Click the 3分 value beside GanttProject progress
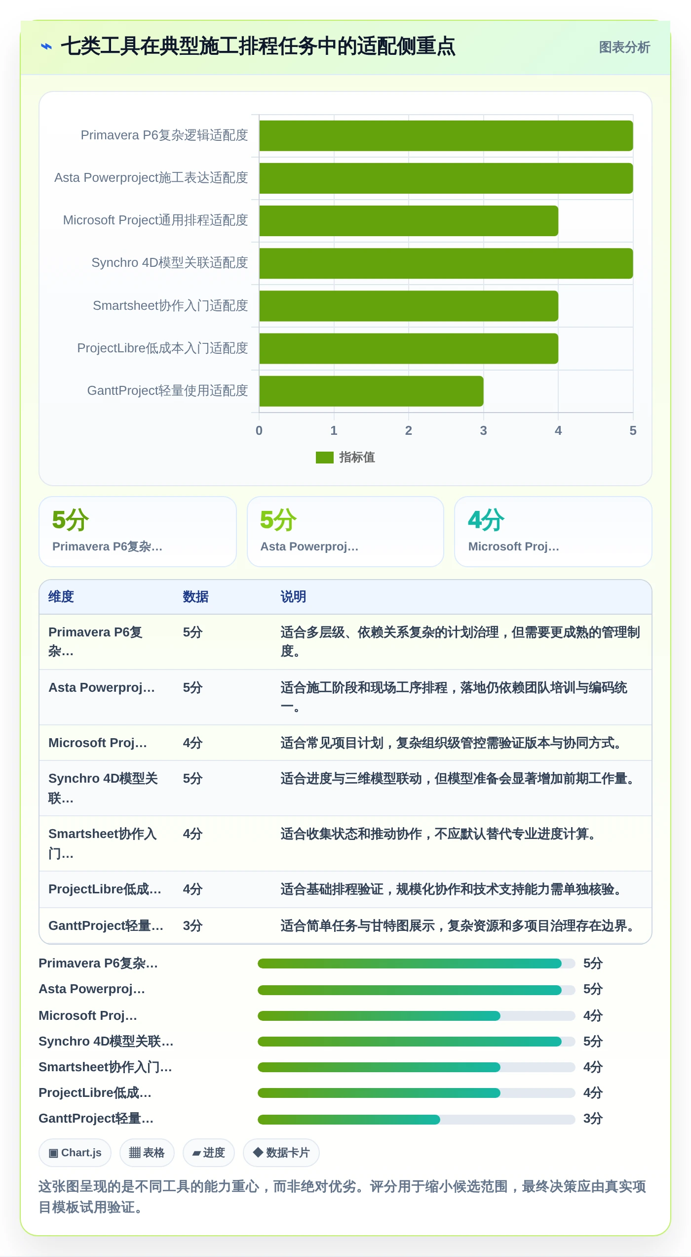Image resolution: width=691 pixels, height=1257 pixels. [593, 1119]
